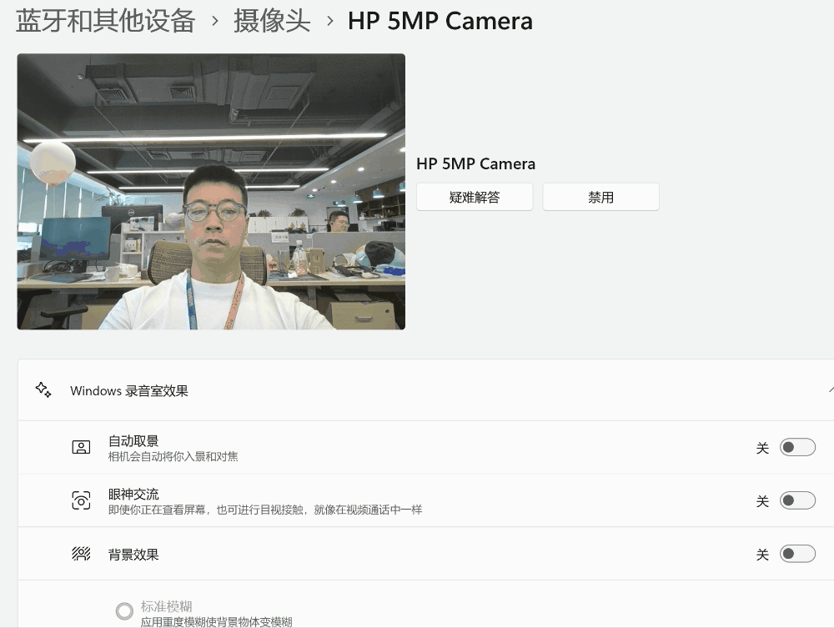The height and width of the screenshot is (628, 834).
Task: Go back to 蓝牙和其他设备 breadcrumb
Action: tap(106, 22)
